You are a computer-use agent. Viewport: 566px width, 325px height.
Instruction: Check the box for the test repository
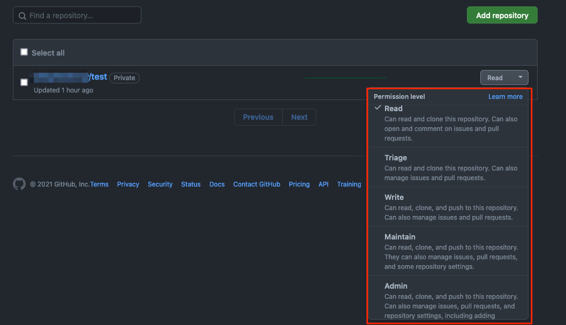[x=24, y=82]
